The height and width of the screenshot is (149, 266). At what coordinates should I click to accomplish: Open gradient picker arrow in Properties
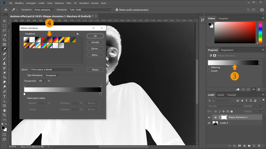(260, 63)
